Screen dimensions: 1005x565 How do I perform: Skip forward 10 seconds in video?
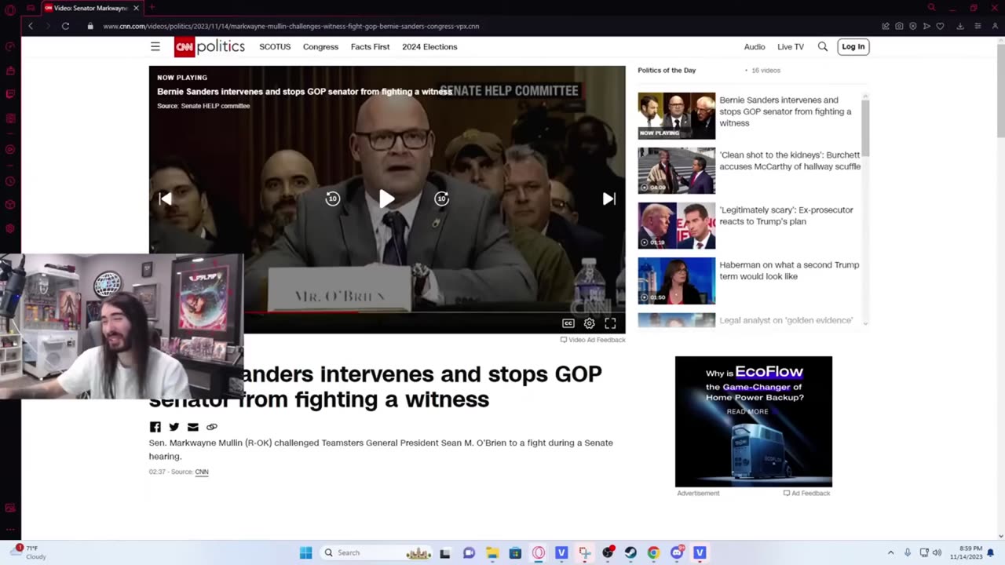click(x=441, y=199)
